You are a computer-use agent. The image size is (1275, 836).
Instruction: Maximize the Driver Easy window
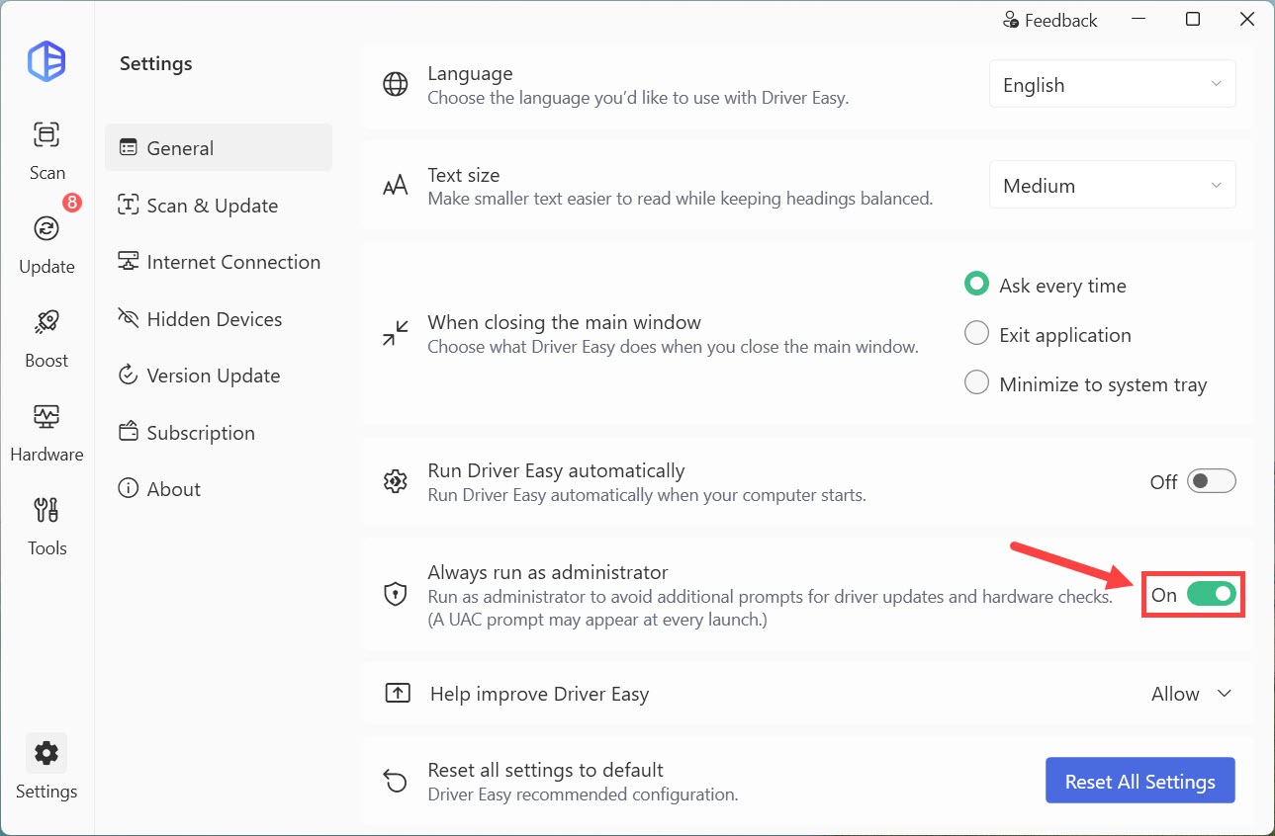1193,20
